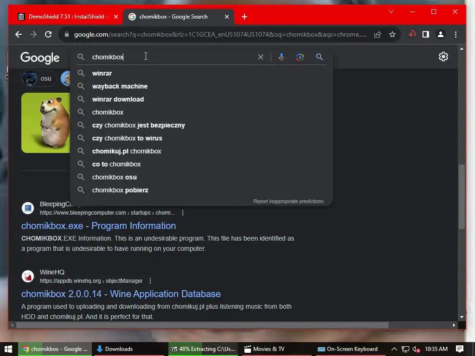Open options for the WineHQ result
The width and height of the screenshot is (475, 356).
150,281
